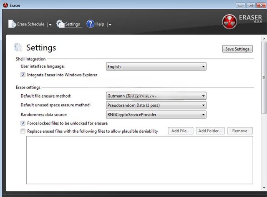Click the 'Randomness data source:' label

tap(44, 114)
